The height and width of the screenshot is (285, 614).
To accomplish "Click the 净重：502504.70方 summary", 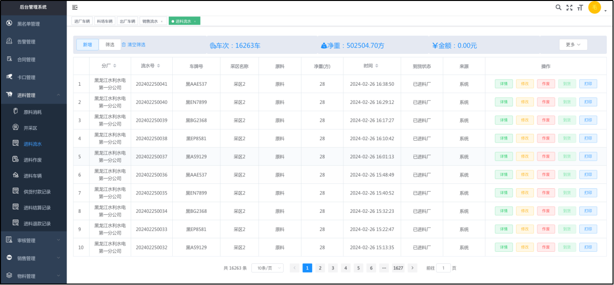I will pyautogui.click(x=353, y=46).
